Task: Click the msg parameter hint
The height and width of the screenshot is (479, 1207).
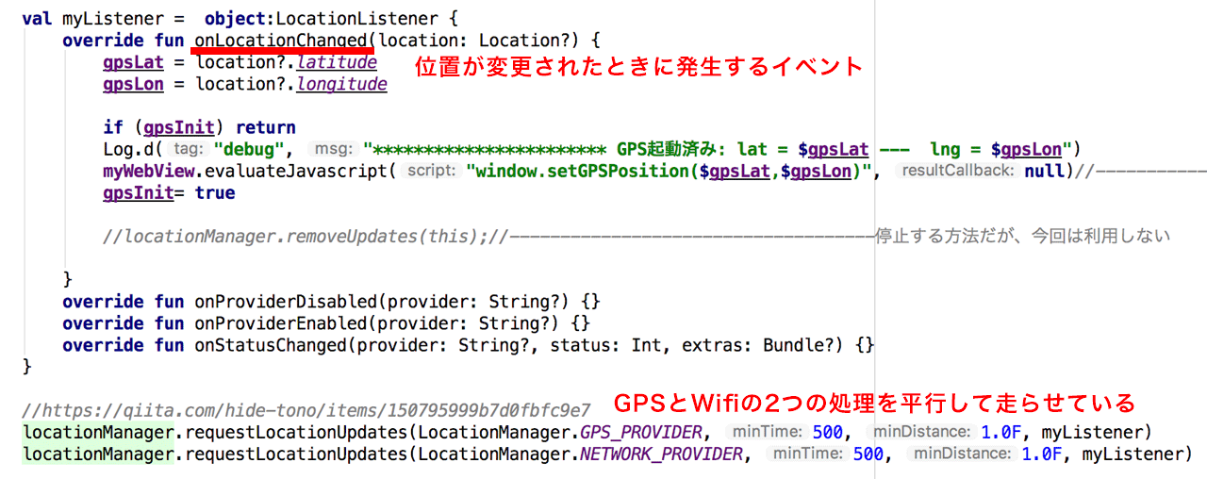Action: pos(334,149)
